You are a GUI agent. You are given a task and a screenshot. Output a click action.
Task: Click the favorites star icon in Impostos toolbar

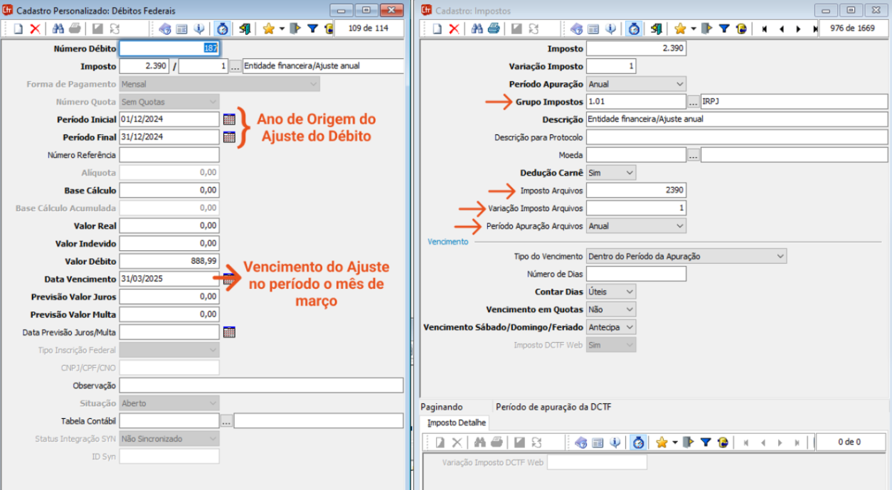coord(680,29)
